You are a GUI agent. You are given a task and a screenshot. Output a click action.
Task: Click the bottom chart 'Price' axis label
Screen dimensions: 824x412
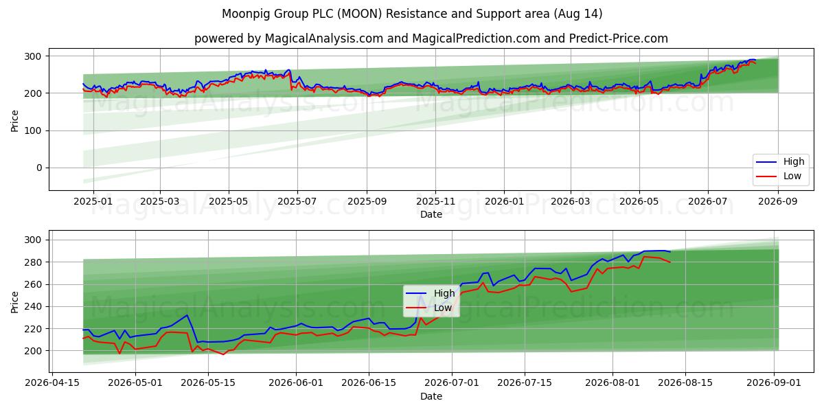[x=15, y=301]
